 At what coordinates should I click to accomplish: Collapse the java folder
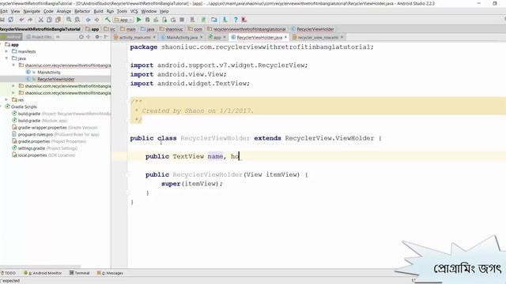[x=6, y=58]
